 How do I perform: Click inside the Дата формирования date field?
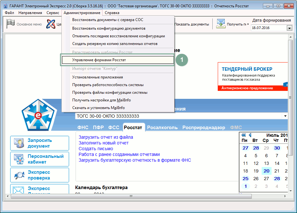(269, 28)
